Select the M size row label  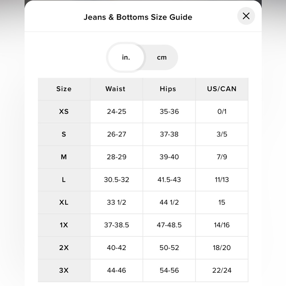pos(64,157)
